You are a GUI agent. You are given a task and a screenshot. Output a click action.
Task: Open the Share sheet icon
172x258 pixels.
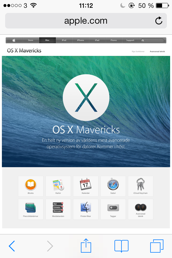pos(86,246)
